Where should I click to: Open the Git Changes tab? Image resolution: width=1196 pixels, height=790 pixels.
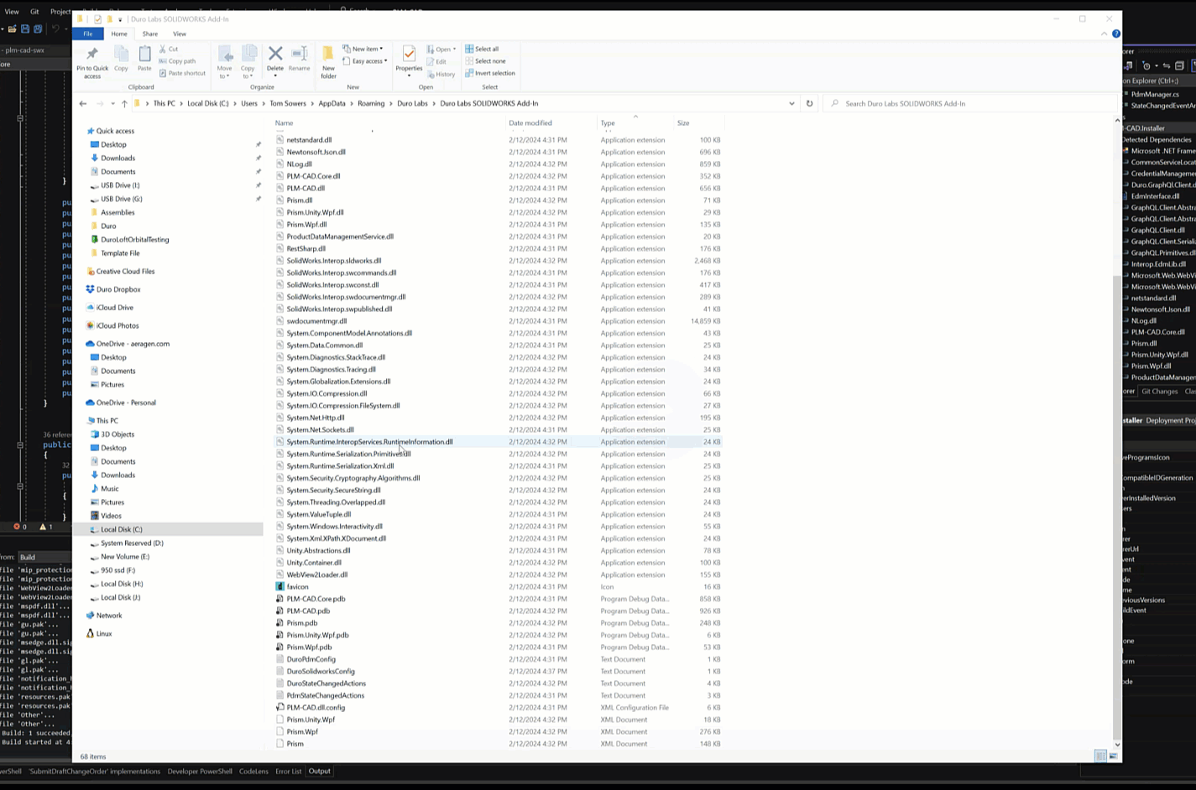(1159, 391)
